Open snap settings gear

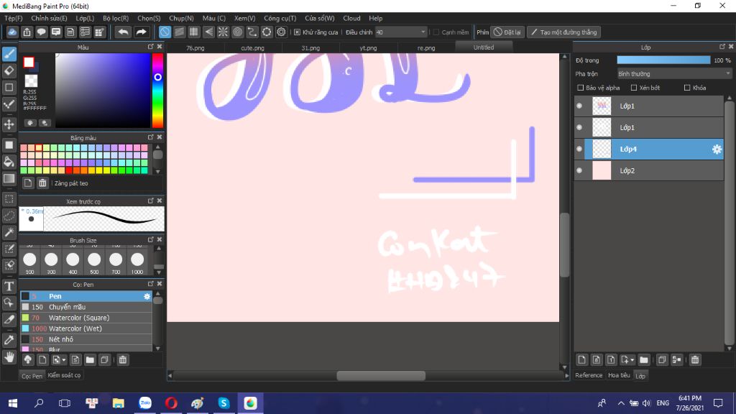281,32
